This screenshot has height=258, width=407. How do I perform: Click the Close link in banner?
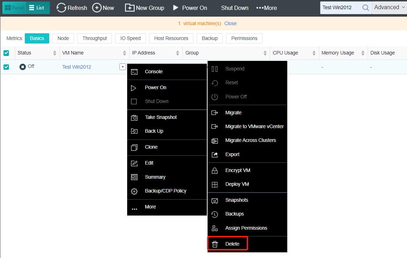230,23
